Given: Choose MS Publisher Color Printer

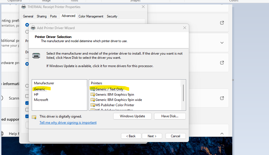Looking at the screenshot, I should pyautogui.click(x=115, y=105).
